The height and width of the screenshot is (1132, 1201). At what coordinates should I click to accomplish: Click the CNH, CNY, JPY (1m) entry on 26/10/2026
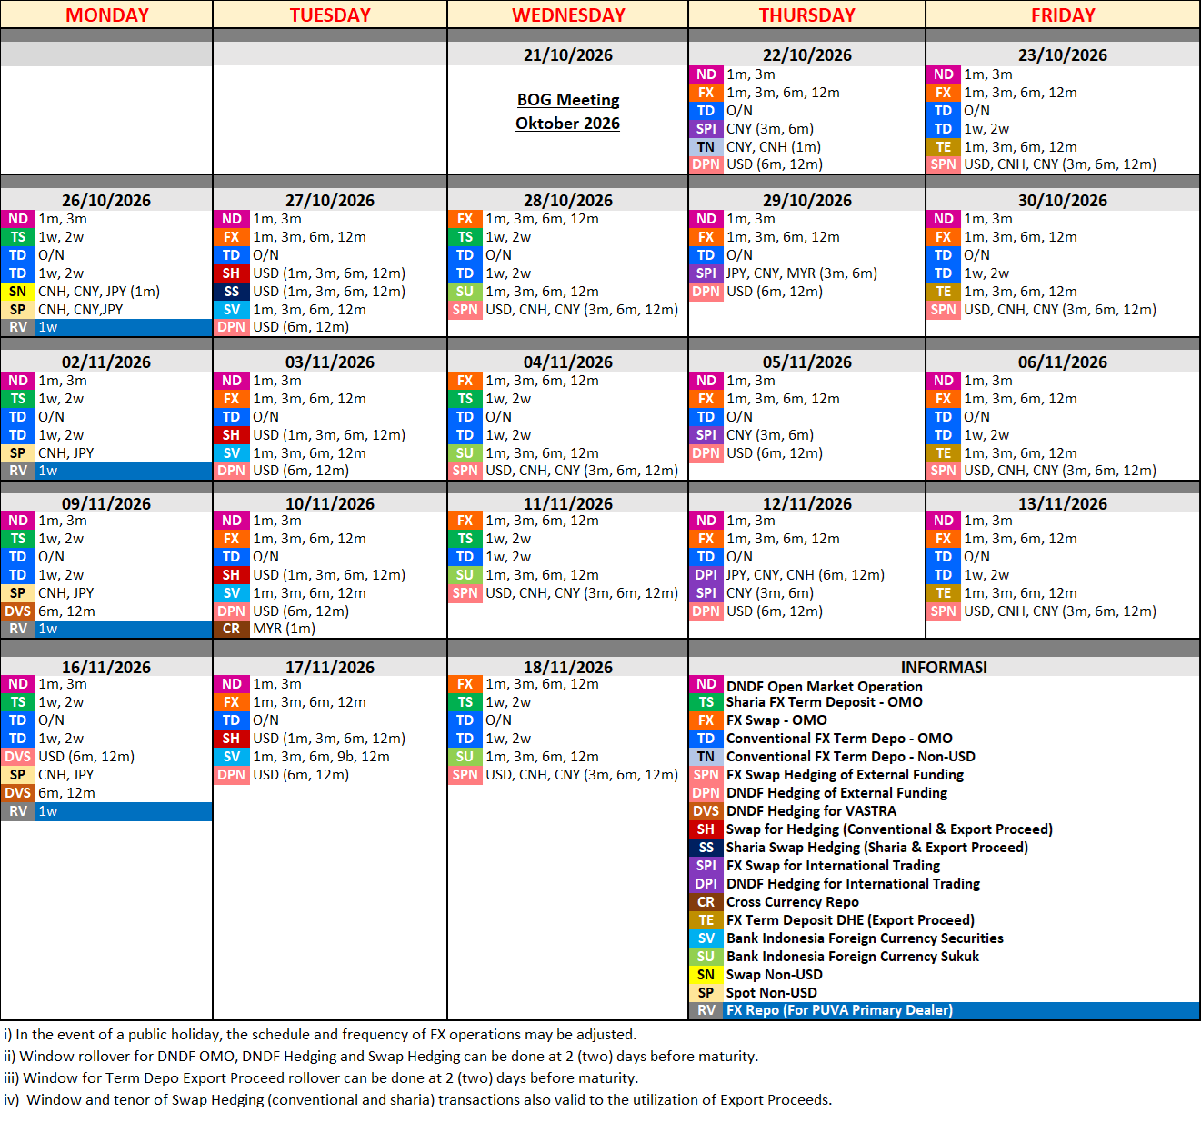[99, 292]
